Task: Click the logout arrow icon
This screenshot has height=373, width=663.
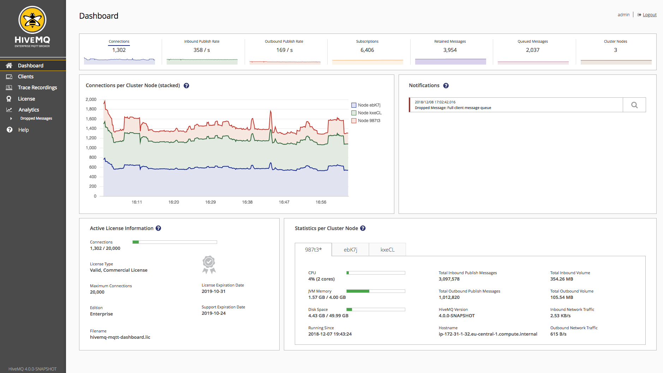Action: tap(639, 15)
